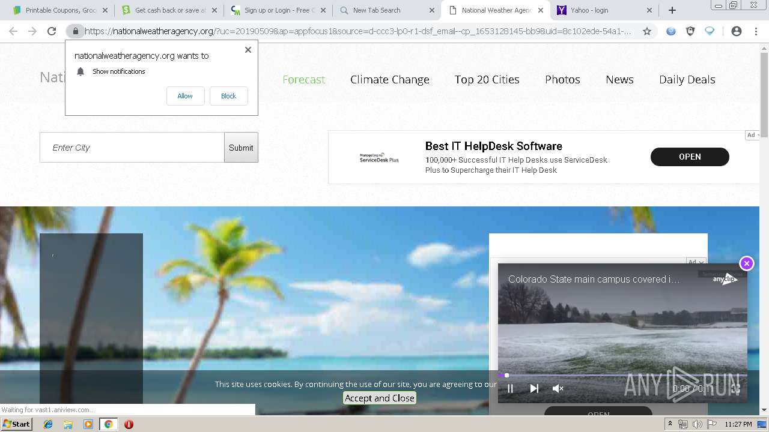Submit the city search
Viewport: 769px width, 432px height.
click(x=241, y=148)
